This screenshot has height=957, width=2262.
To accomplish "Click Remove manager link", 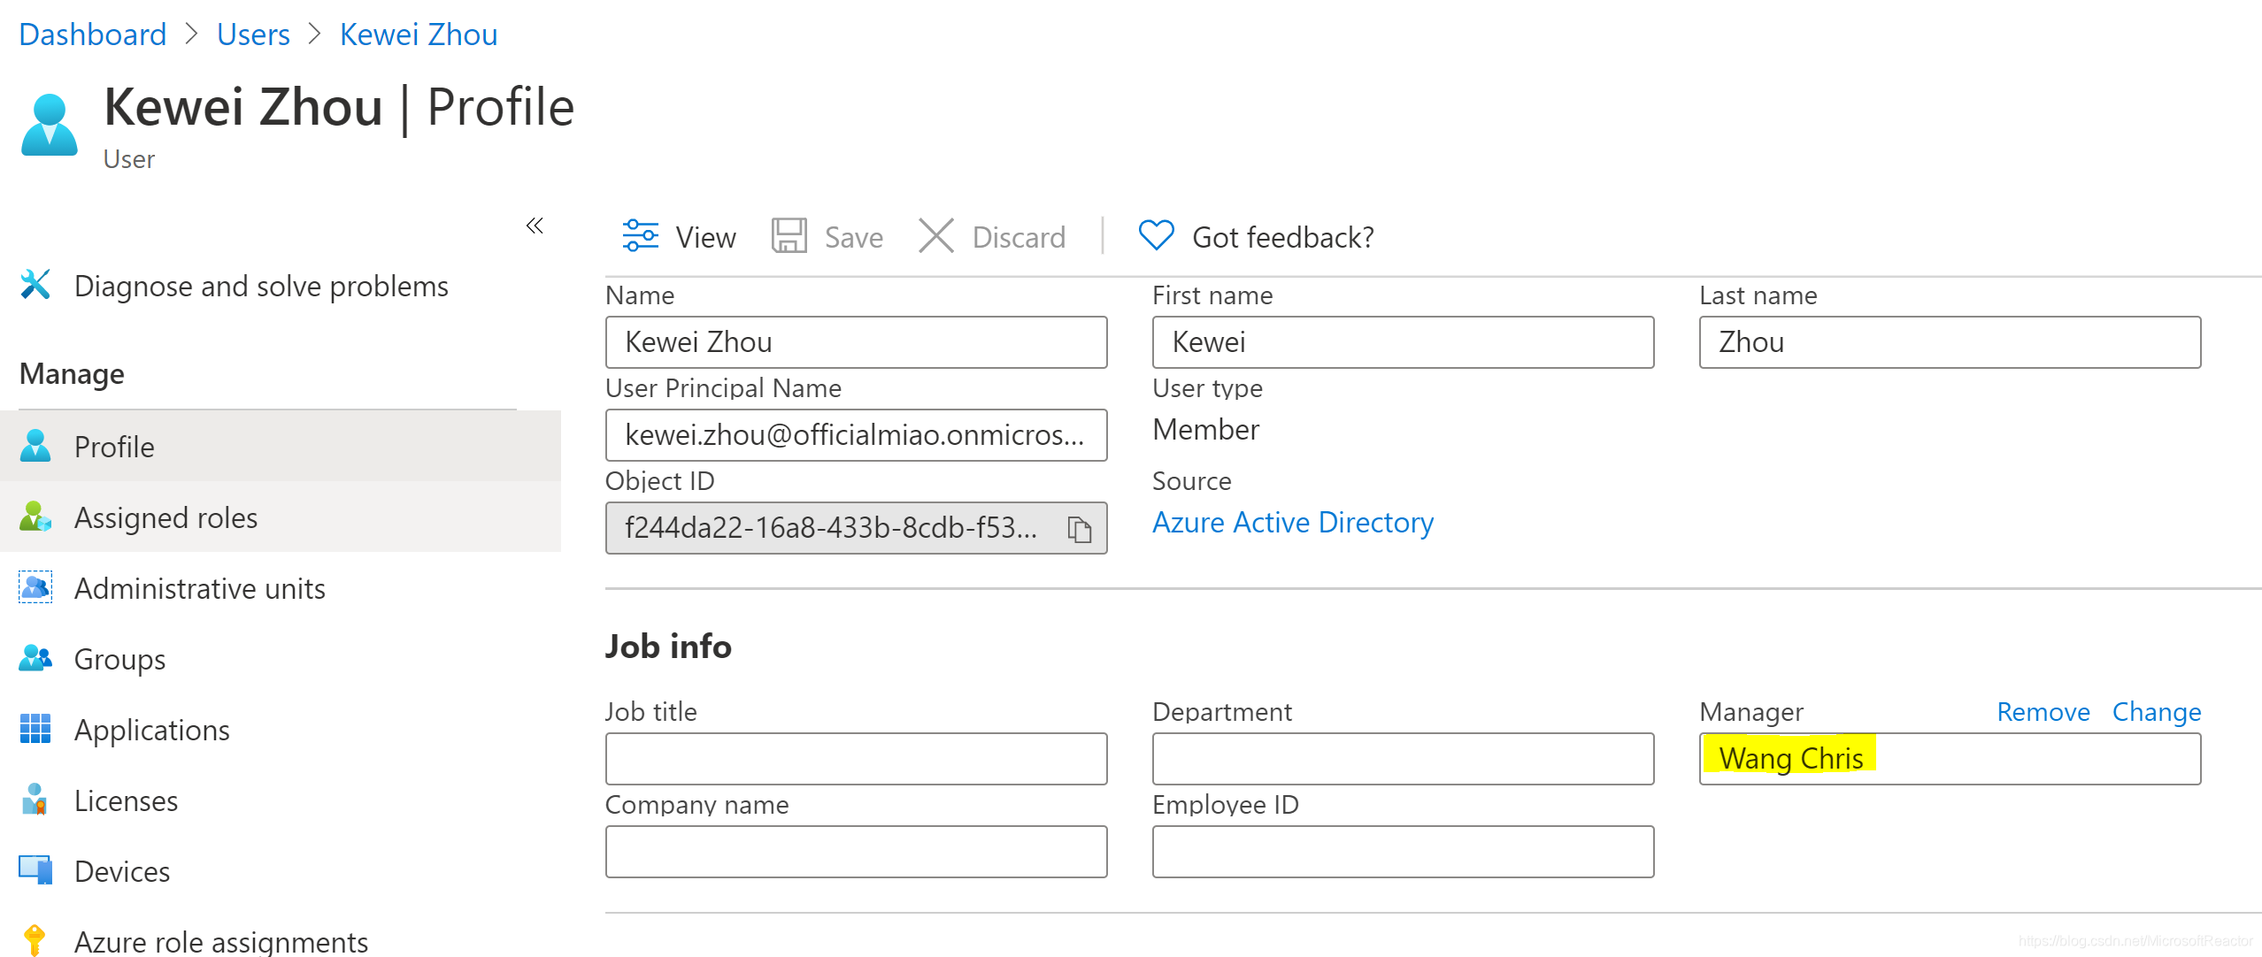I will (2043, 712).
